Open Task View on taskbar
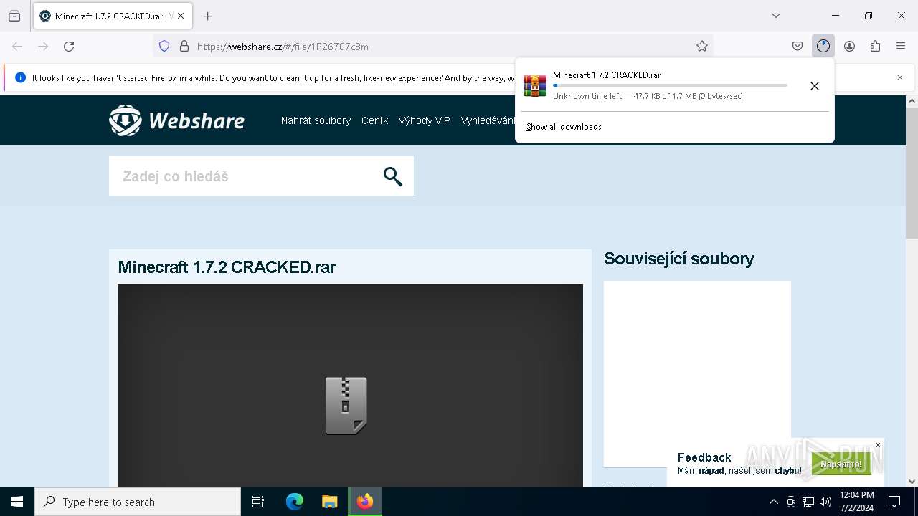This screenshot has height=516, width=918. point(258,502)
